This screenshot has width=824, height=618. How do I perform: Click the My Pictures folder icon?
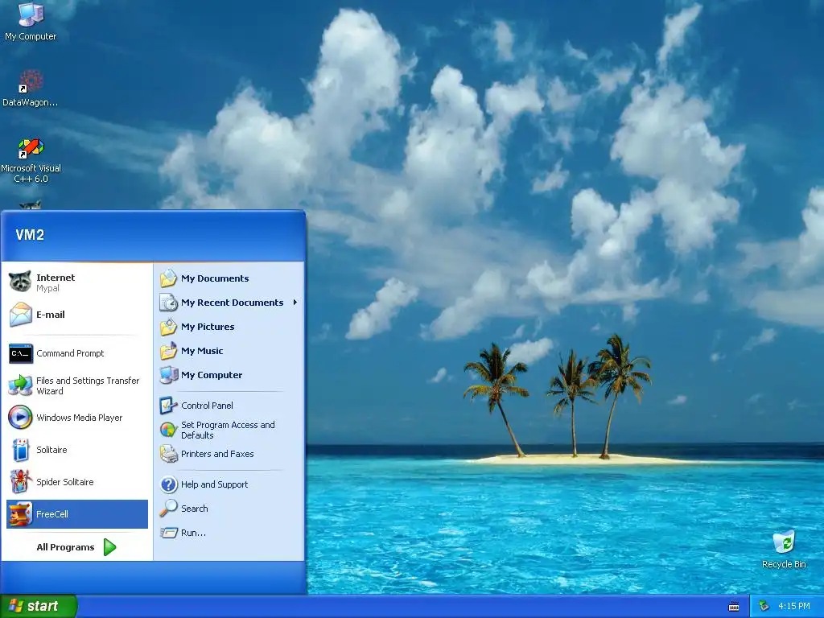pyautogui.click(x=169, y=327)
